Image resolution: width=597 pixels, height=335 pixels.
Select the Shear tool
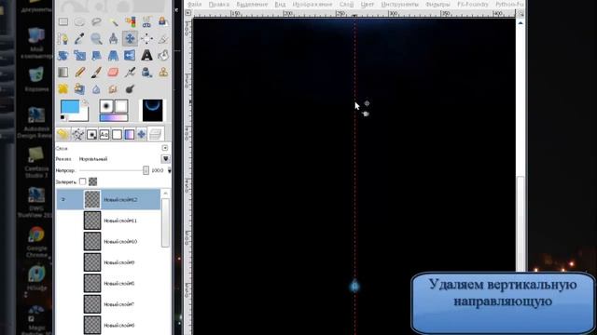tap(96, 56)
